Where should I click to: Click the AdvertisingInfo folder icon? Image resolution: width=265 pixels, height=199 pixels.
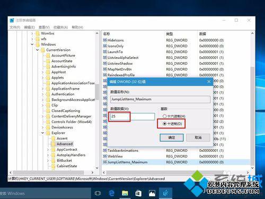click(48, 66)
